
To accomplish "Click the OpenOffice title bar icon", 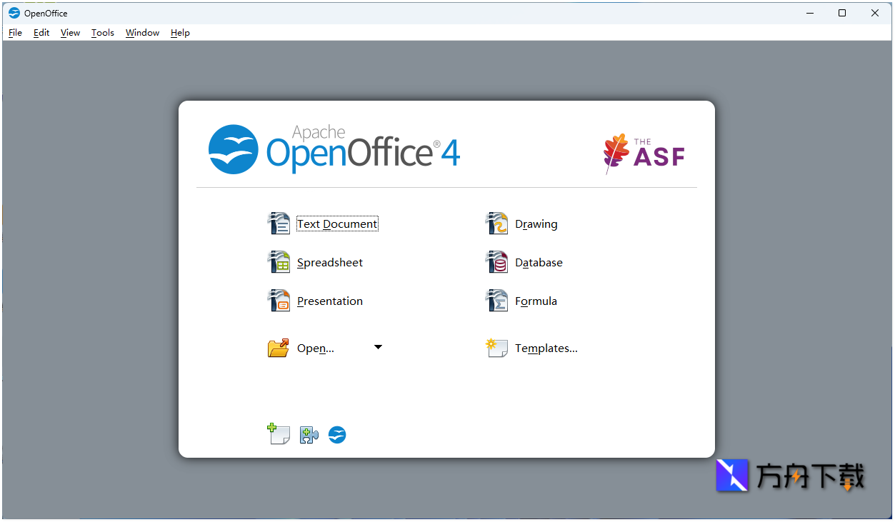I will click(x=14, y=13).
